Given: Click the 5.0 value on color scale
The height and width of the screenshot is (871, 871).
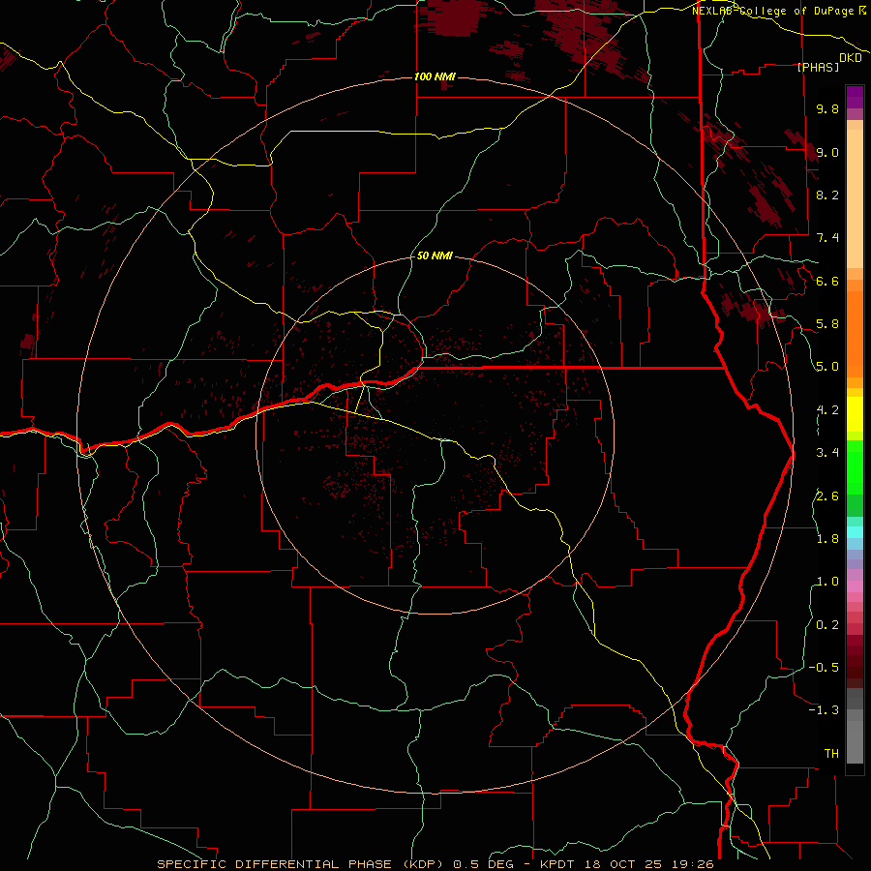Looking at the screenshot, I should (x=827, y=367).
